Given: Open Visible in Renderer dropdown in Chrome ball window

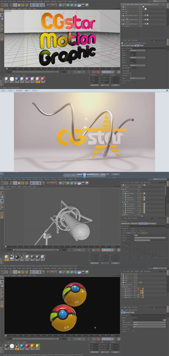Looking at the screenshot, I should point(149,324).
